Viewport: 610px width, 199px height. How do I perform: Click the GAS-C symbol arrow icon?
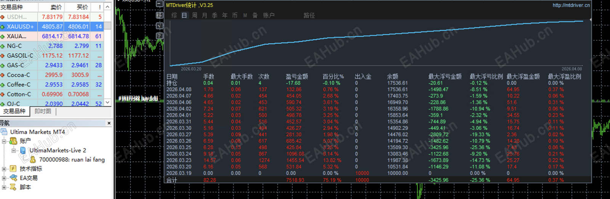click(3, 65)
